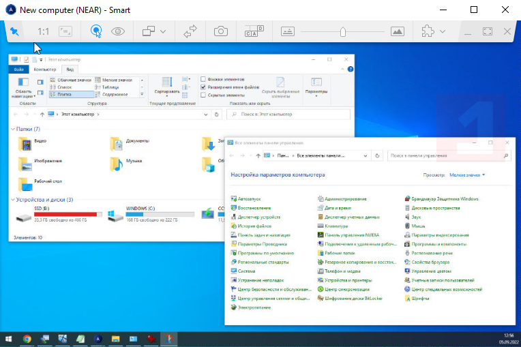Image resolution: width=521 pixels, height=347 pixels.
Task: Click the eye view-only mode icon
Action: (119, 31)
